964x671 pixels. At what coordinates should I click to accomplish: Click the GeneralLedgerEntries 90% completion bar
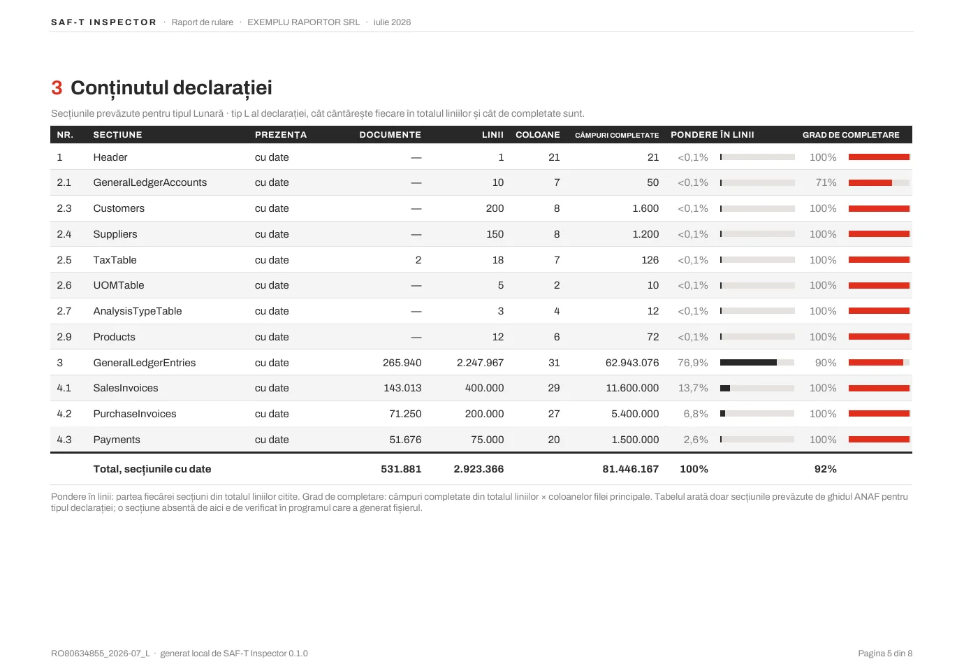click(879, 363)
